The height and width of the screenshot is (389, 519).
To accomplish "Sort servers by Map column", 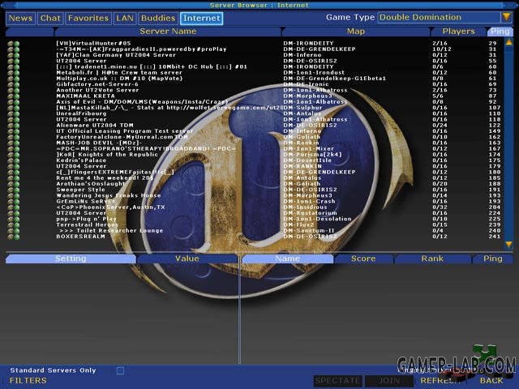I will 356,32.
